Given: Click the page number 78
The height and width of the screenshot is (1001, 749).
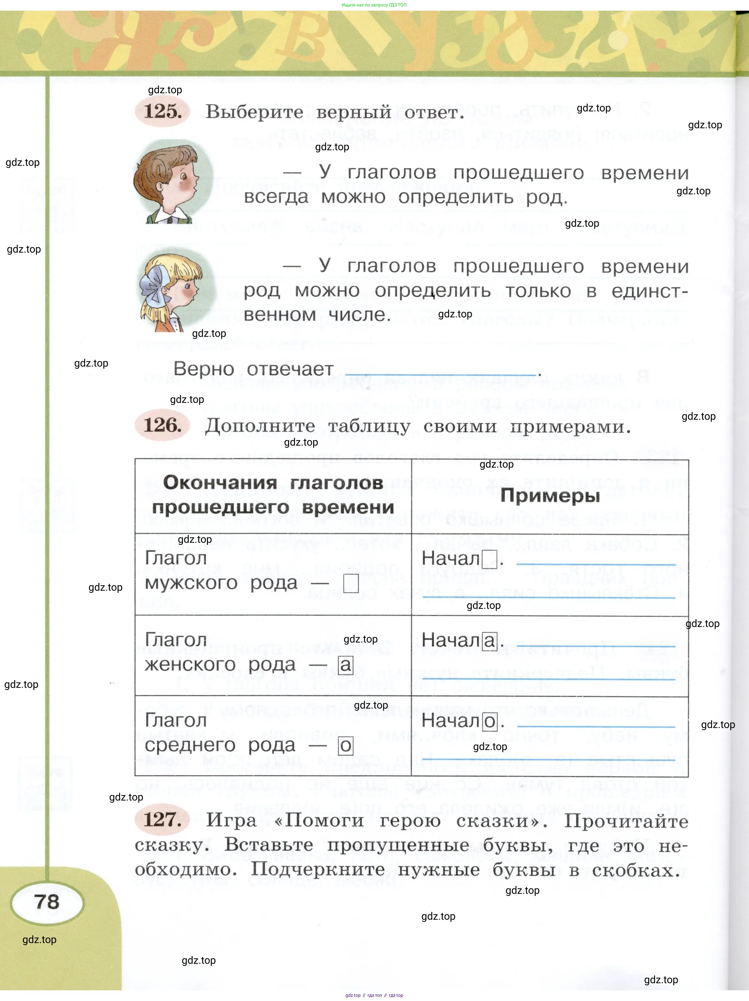Looking at the screenshot, I should coord(47,902).
